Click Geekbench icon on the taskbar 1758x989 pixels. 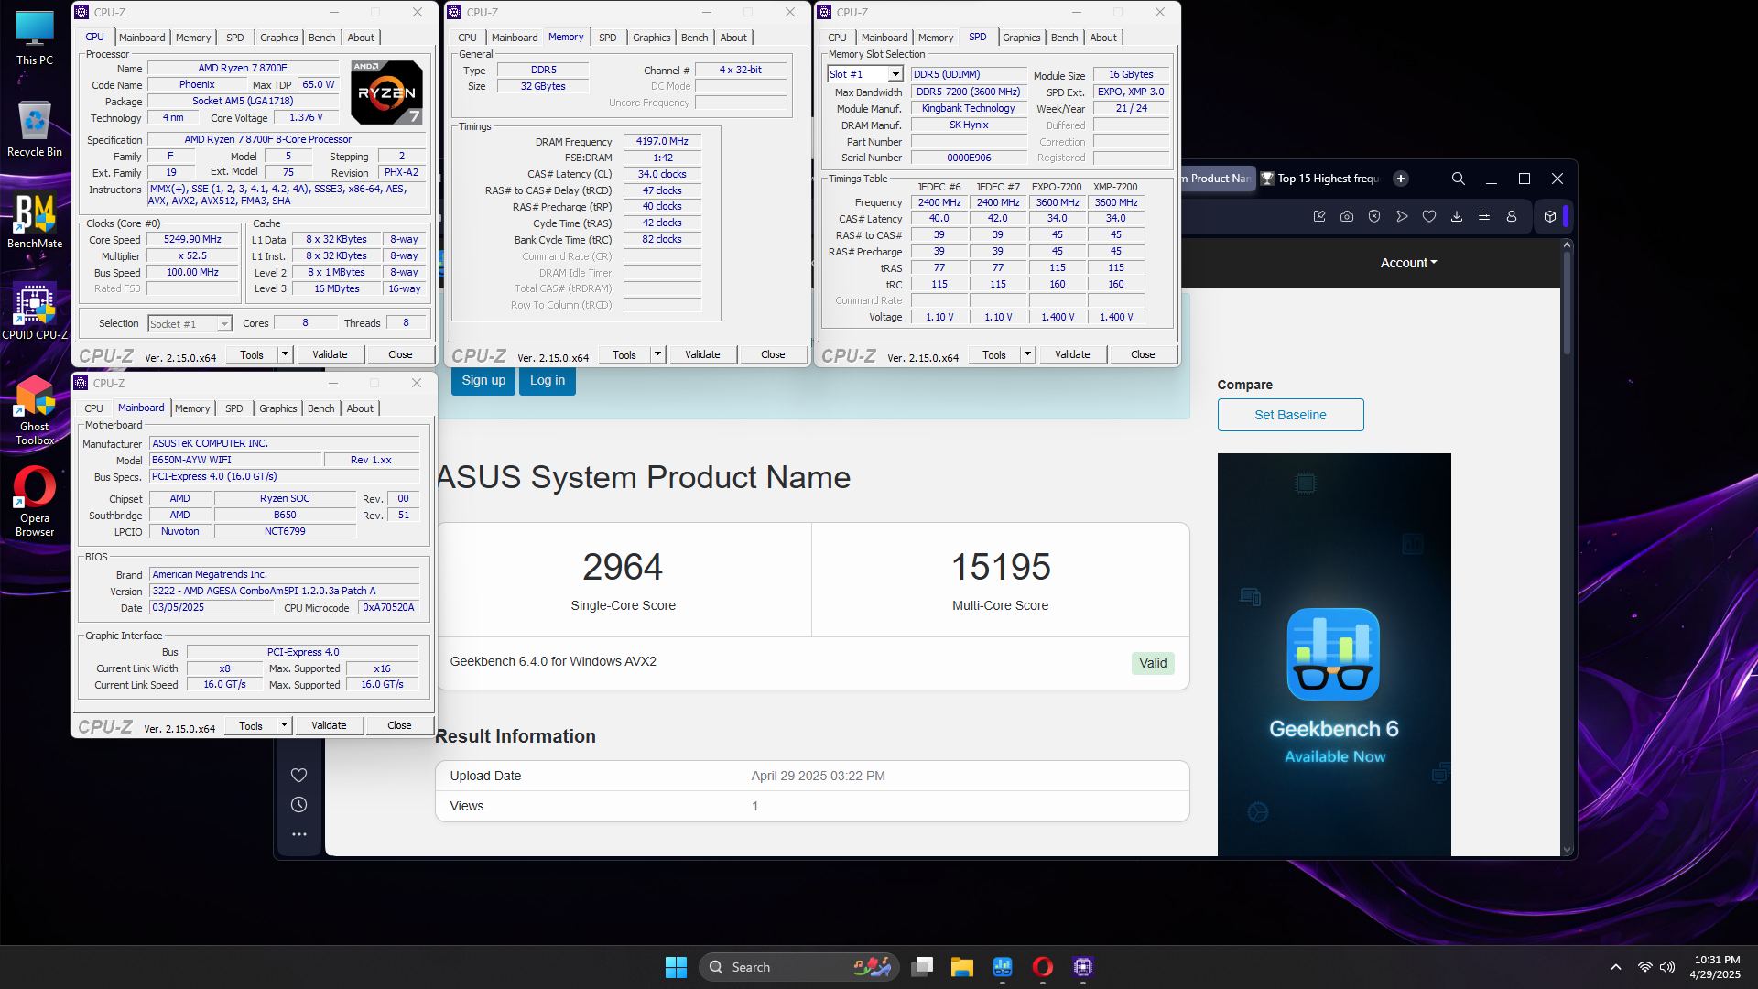(x=1003, y=967)
